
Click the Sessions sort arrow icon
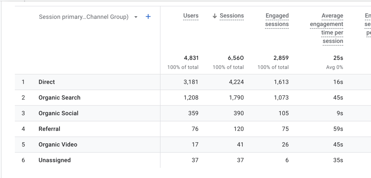coord(215,16)
